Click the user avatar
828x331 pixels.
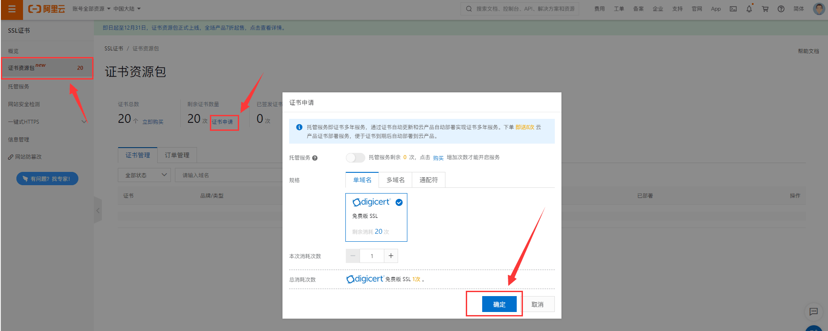pyautogui.click(x=819, y=9)
